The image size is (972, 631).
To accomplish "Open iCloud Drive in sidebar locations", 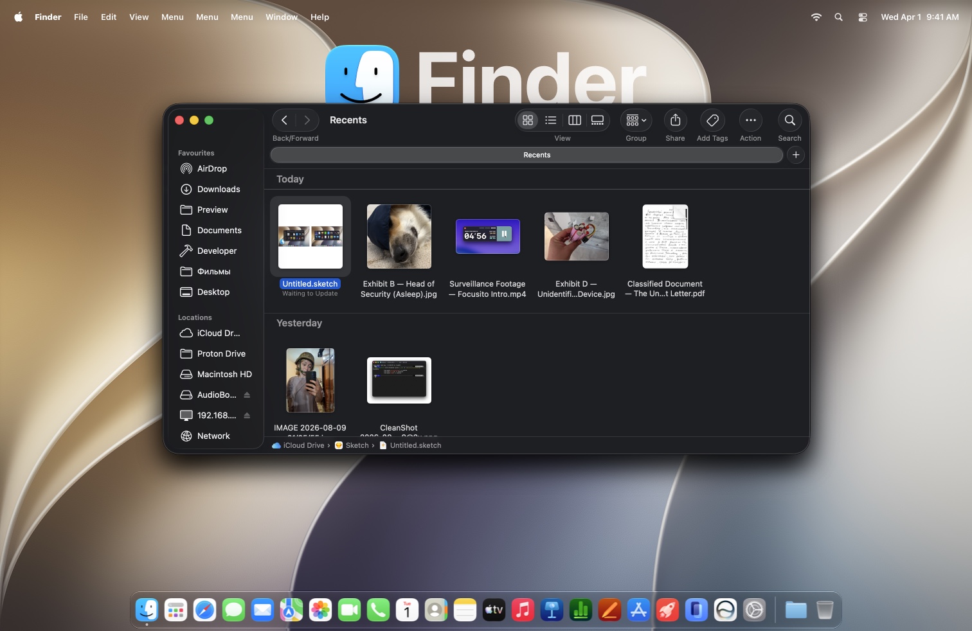I will (x=216, y=333).
